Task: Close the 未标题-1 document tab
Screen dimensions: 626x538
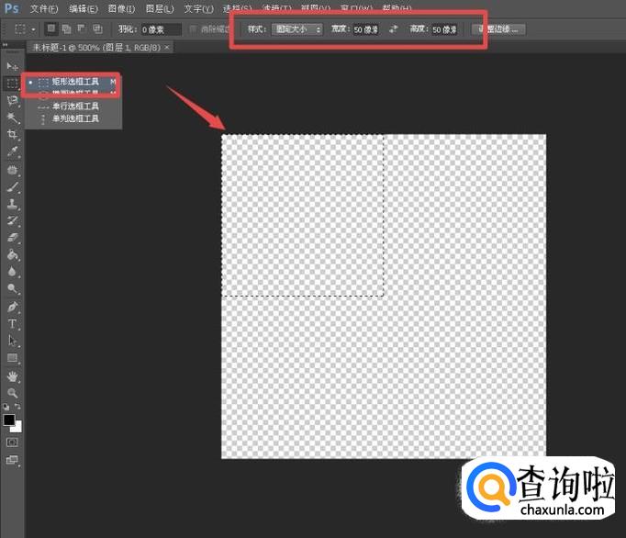Action: point(167,47)
